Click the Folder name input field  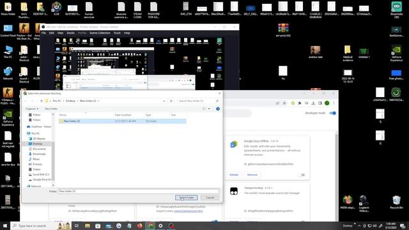(x=139, y=191)
